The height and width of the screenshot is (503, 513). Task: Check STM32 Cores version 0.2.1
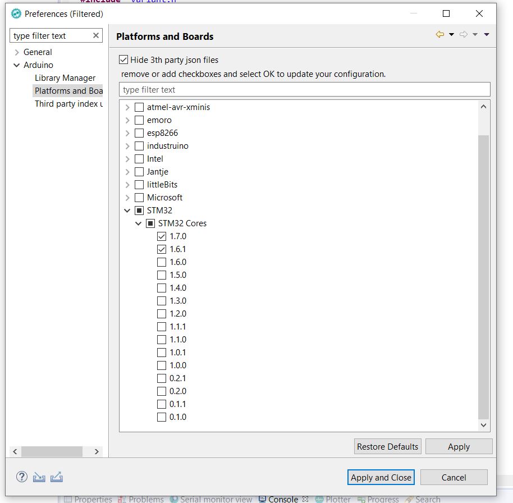162,378
